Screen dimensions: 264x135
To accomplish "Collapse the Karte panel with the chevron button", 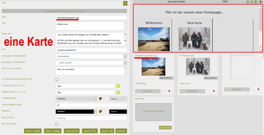I will click(125, 3).
